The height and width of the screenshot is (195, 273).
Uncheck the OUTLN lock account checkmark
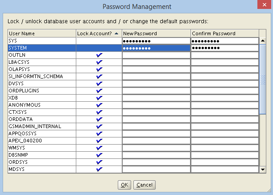click(99, 55)
